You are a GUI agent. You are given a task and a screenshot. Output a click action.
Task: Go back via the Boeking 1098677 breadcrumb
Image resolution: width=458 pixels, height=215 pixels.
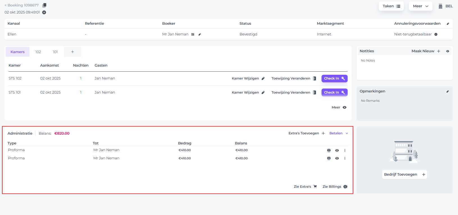(x=22, y=5)
